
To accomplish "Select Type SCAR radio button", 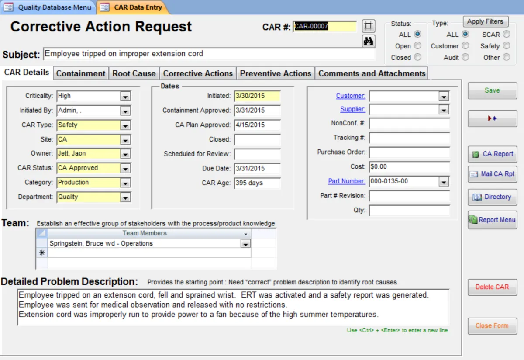I will pyautogui.click(x=506, y=34).
